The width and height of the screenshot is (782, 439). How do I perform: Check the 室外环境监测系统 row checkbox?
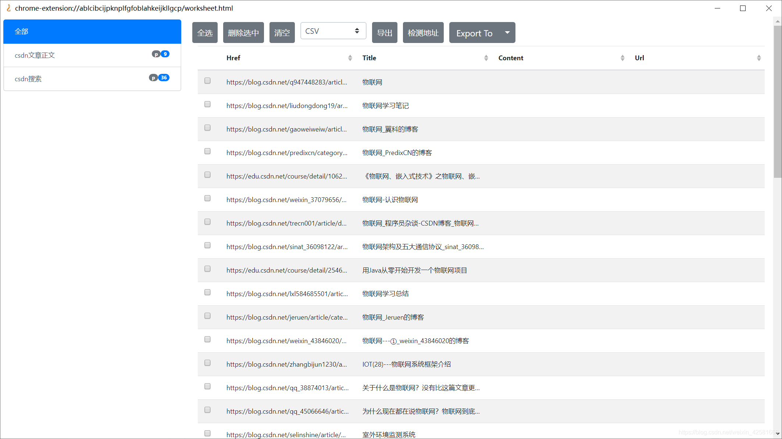pyautogui.click(x=207, y=433)
